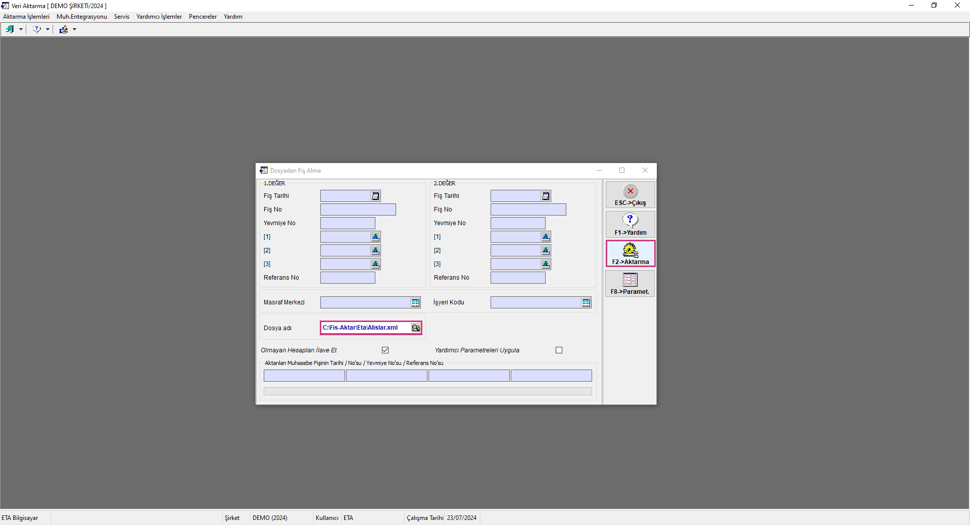Viewport: 970px width, 525px height.
Task: Enable Yardımcı Parametreleri Uygula checkbox
Action: click(559, 350)
